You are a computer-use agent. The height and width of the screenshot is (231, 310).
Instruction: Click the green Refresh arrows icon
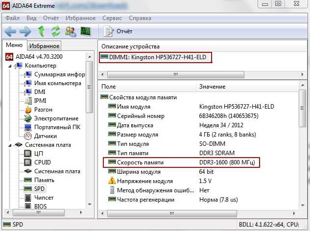tap(56, 31)
